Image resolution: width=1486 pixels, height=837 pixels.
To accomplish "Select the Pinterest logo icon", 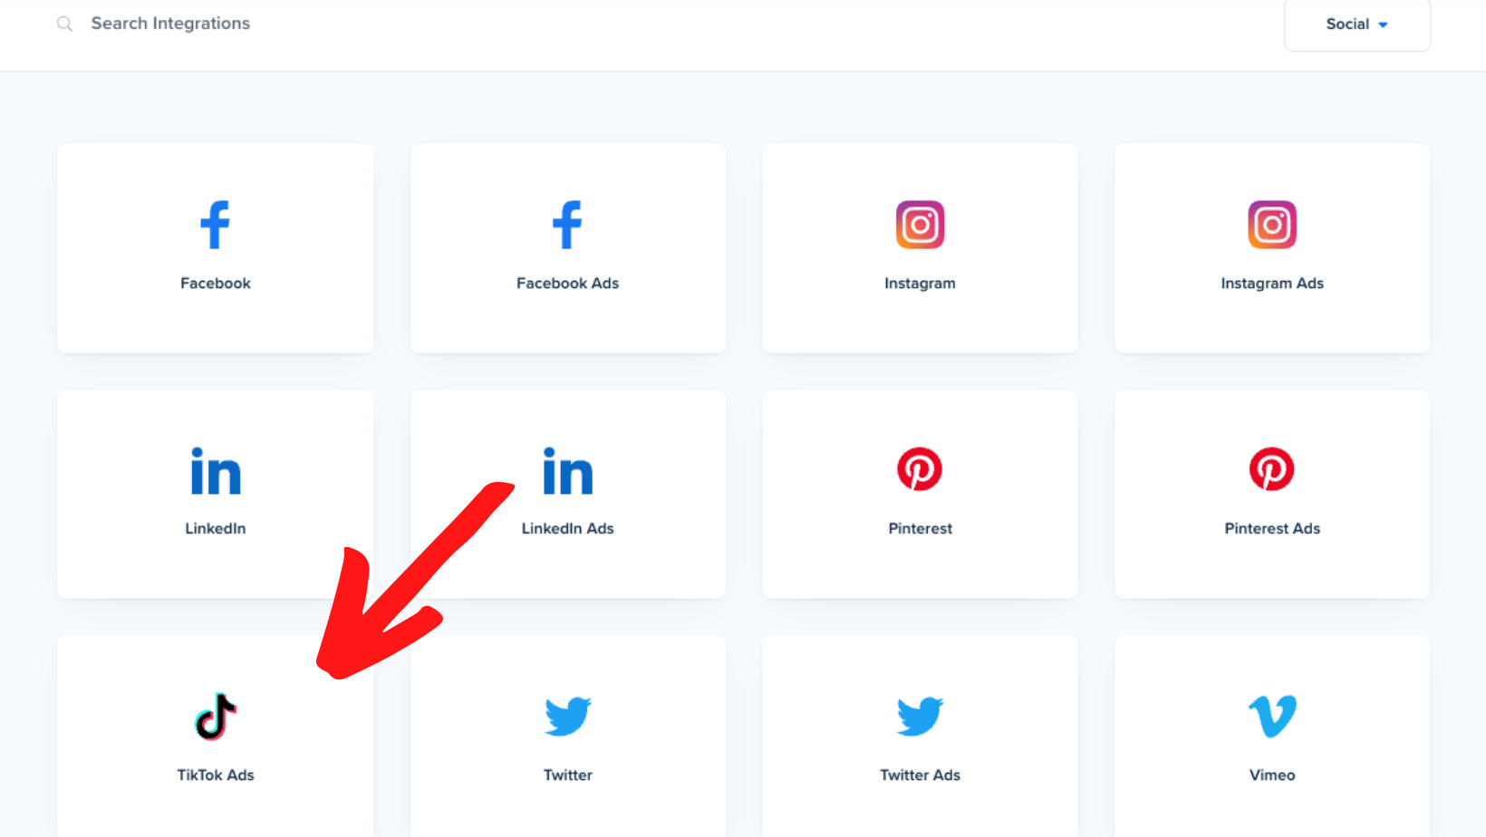I will click(x=920, y=469).
